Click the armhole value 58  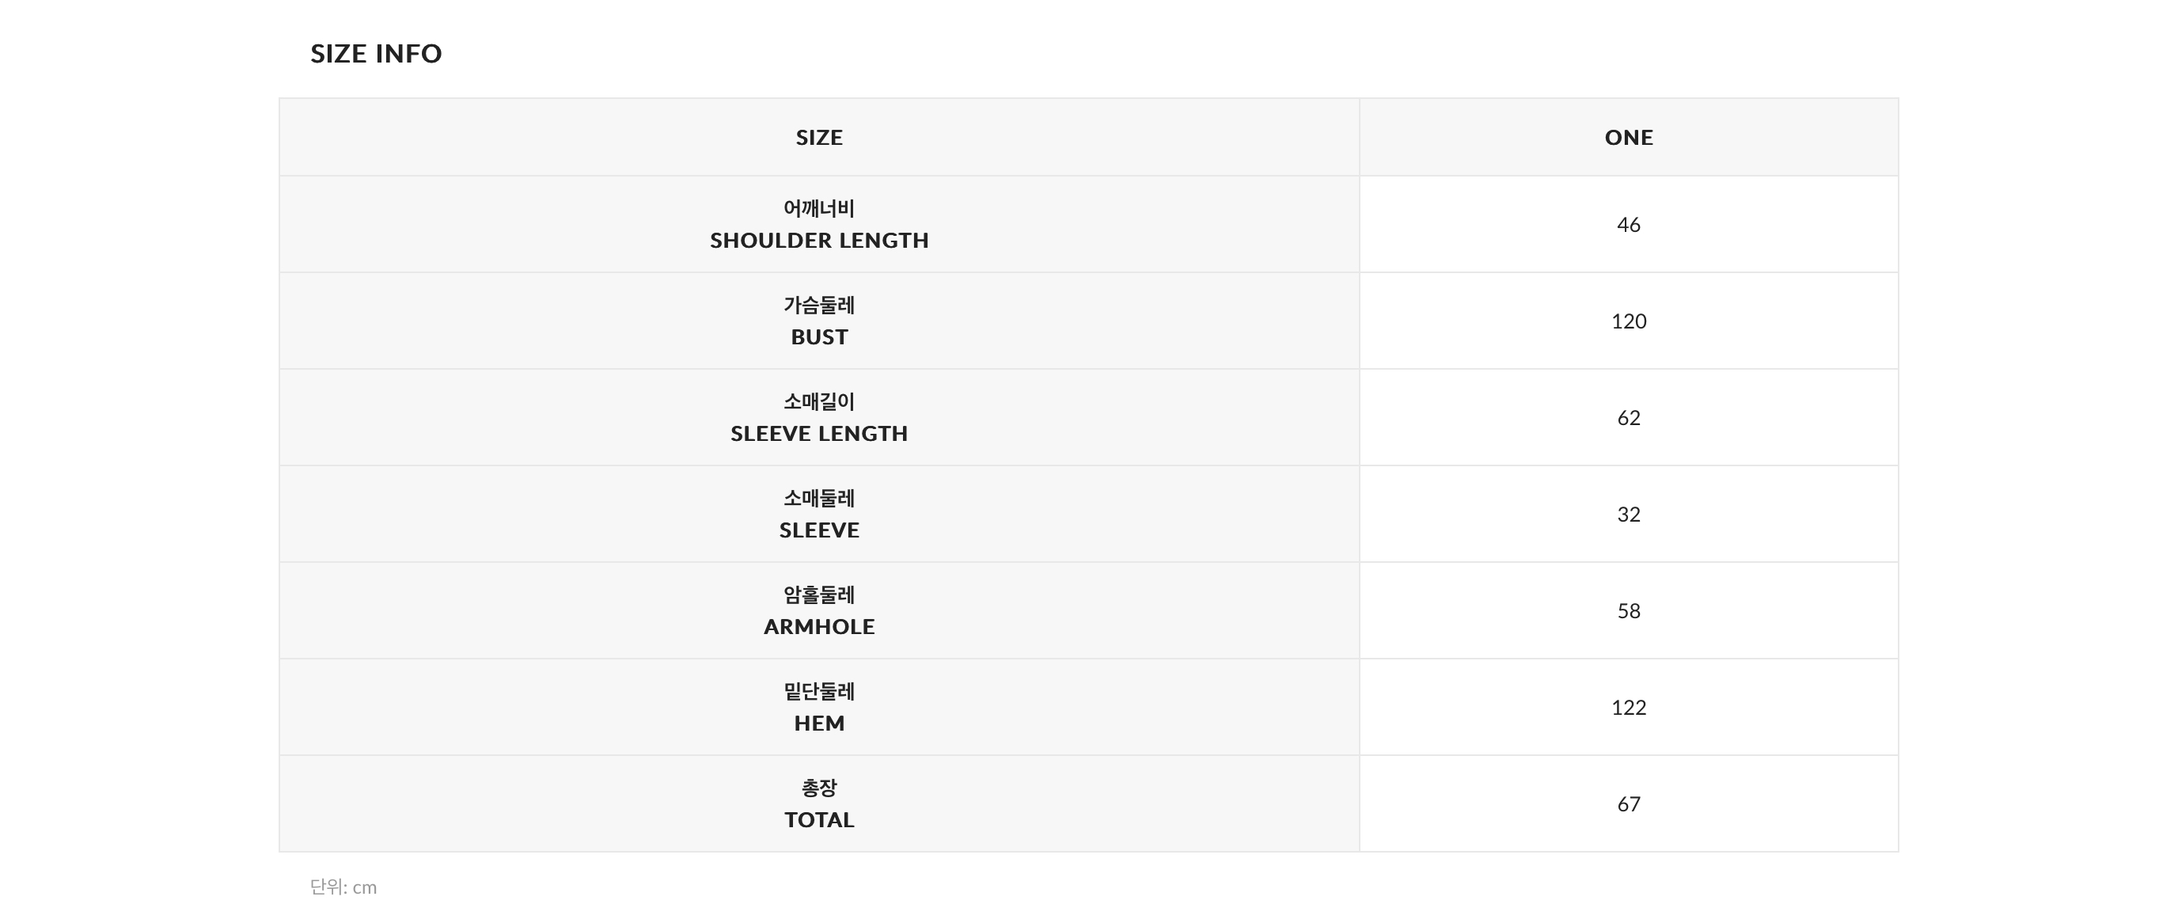point(1629,610)
